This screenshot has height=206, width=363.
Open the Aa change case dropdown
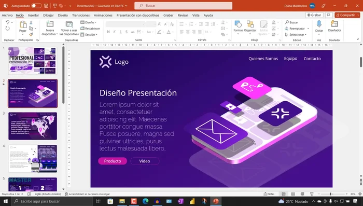click(x=149, y=32)
